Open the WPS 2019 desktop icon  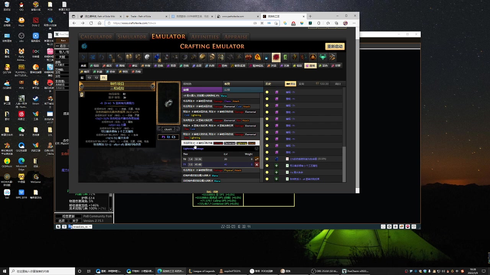tap(21, 194)
